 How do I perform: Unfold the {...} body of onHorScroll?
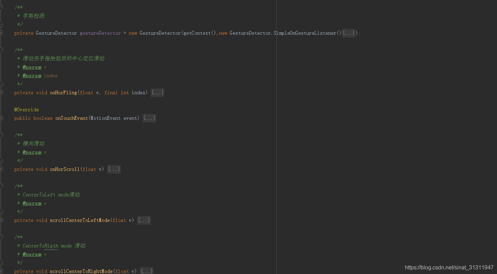click(114, 169)
